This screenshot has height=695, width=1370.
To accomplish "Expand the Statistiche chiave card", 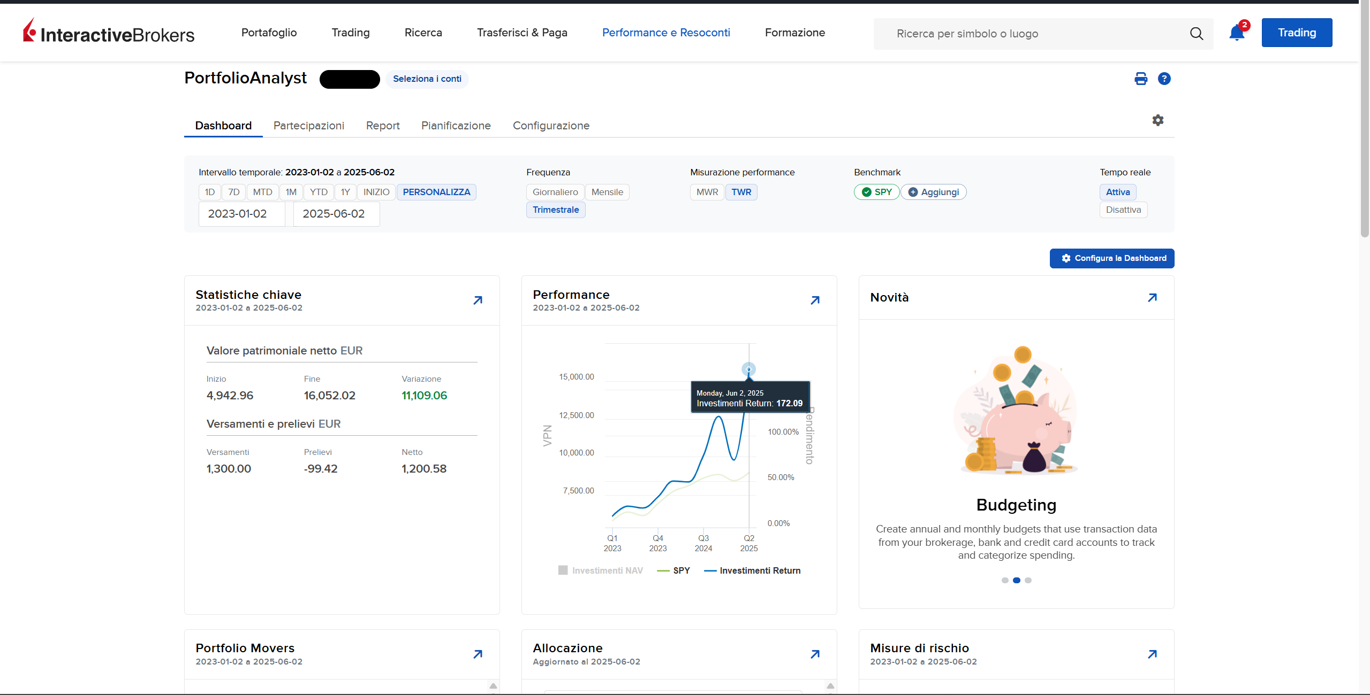I will coord(478,300).
